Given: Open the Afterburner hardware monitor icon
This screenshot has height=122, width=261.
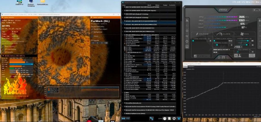Looking at the screenshot, I should (187, 46).
